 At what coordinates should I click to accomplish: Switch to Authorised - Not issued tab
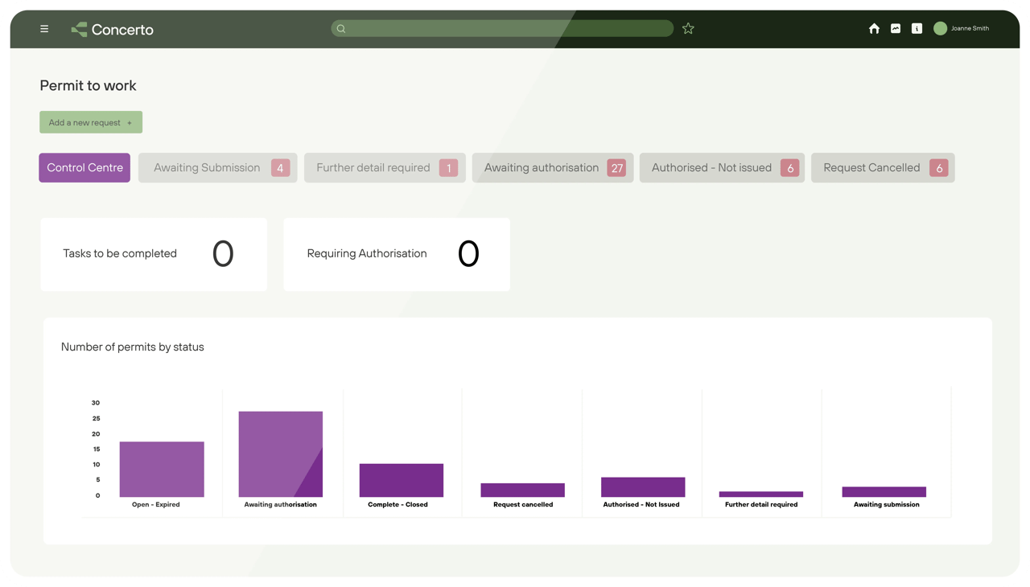[722, 168]
